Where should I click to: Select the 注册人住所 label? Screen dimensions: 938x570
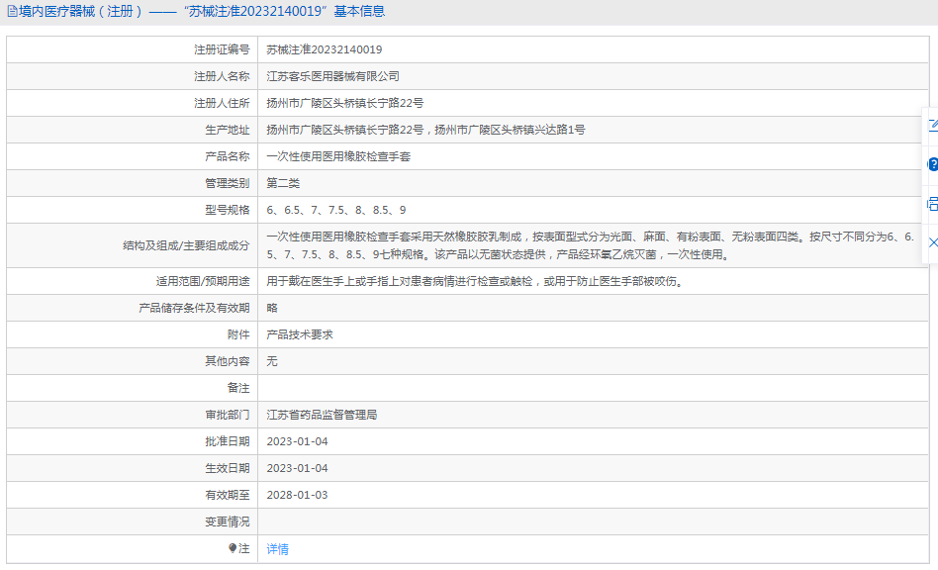(222, 103)
